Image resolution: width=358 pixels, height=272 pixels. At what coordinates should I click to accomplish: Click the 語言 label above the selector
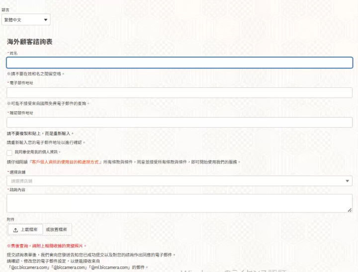pyautogui.click(x=5, y=10)
